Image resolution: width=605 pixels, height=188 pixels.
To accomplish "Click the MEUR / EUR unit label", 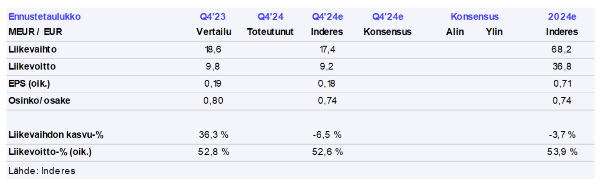I will 35,32.
